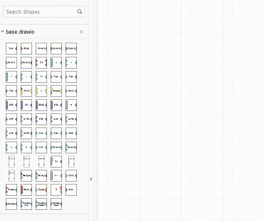Click the Bool block shape
This screenshot has height=221, width=264.
71,91
